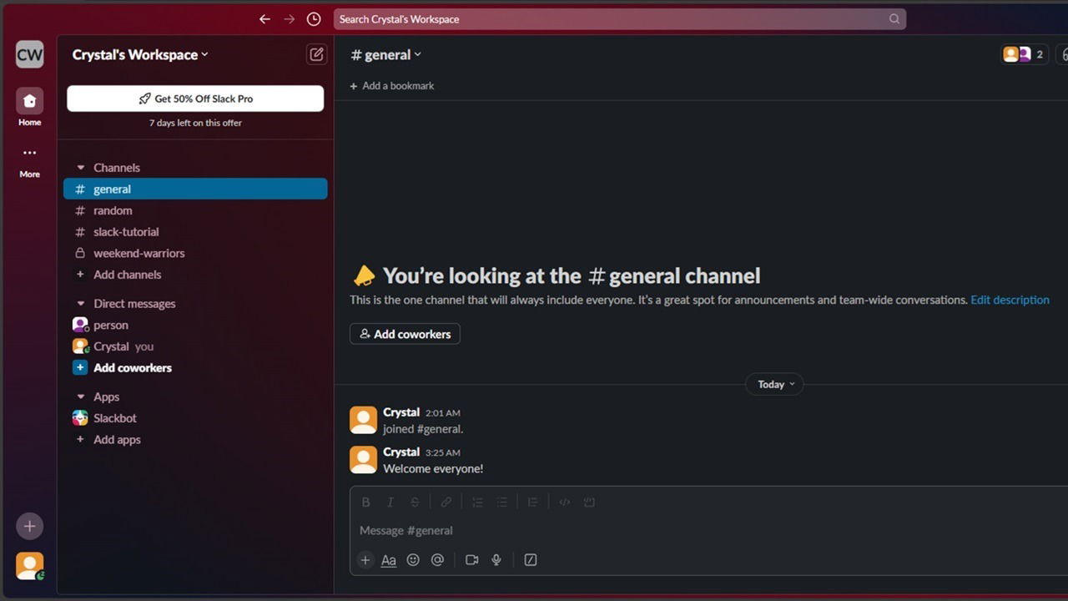Click the Get 50% Off Slack Pro button
1068x601 pixels.
click(194, 98)
